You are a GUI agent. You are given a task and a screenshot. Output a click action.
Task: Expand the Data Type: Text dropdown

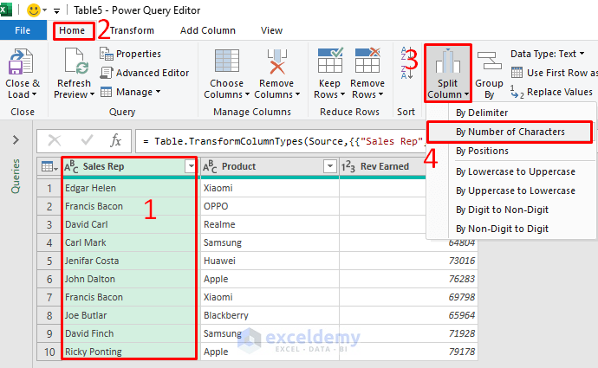pyautogui.click(x=582, y=54)
